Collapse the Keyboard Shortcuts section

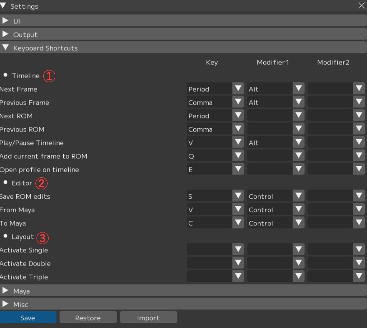coord(5,48)
